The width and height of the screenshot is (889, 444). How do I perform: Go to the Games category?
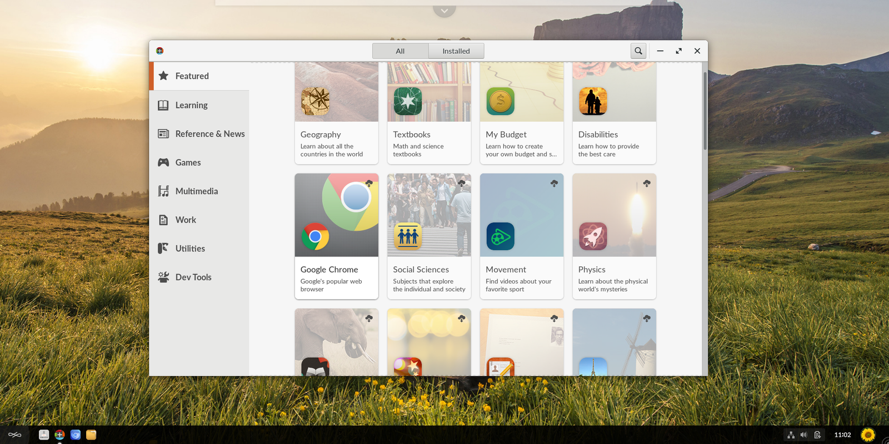click(x=199, y=163)
